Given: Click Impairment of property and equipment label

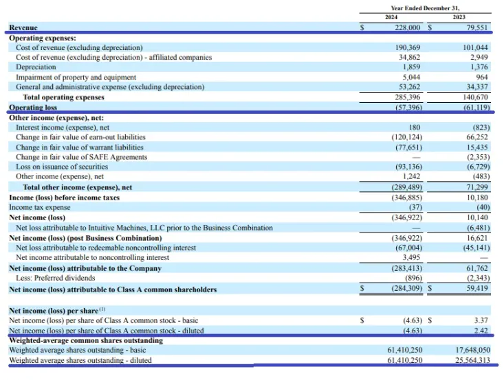Looking at the screenshot, I should coord(76,77).
